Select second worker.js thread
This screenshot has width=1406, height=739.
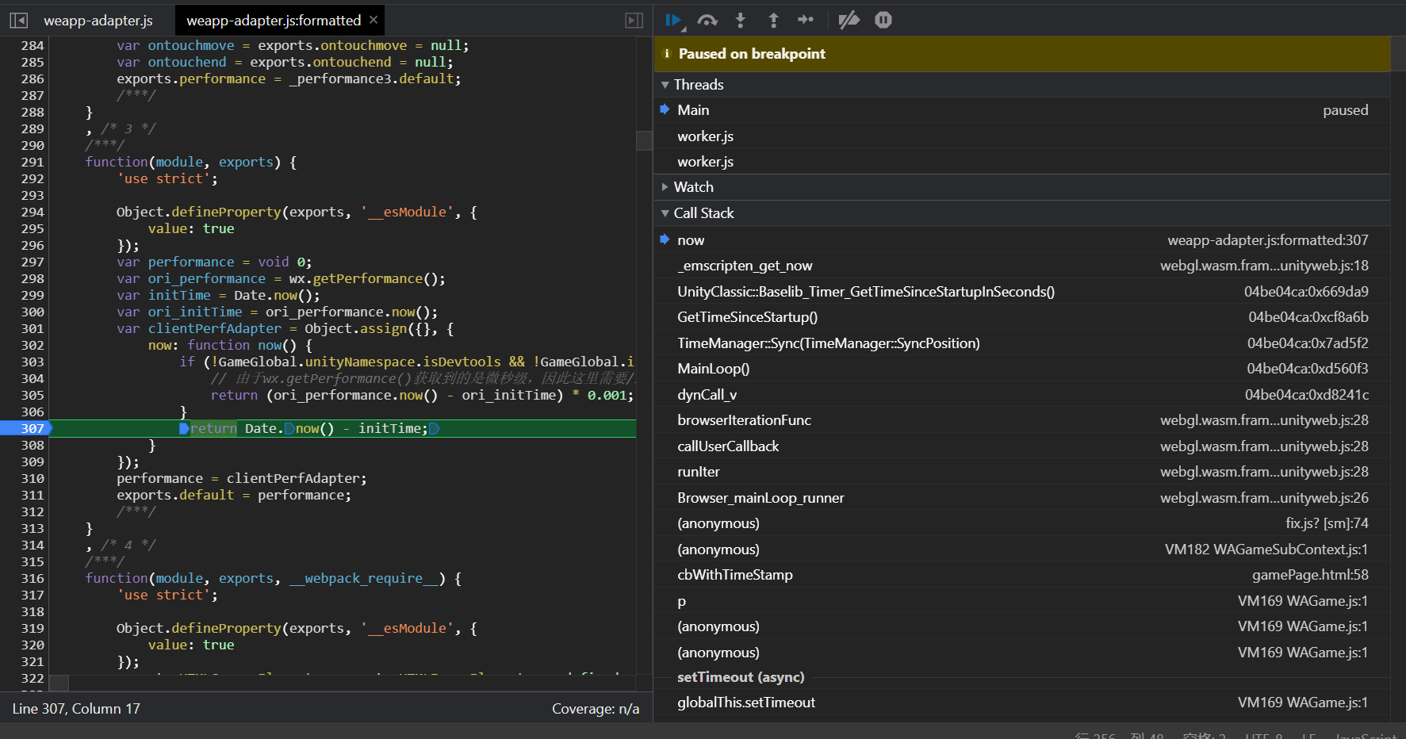[x=1022, y=162]
